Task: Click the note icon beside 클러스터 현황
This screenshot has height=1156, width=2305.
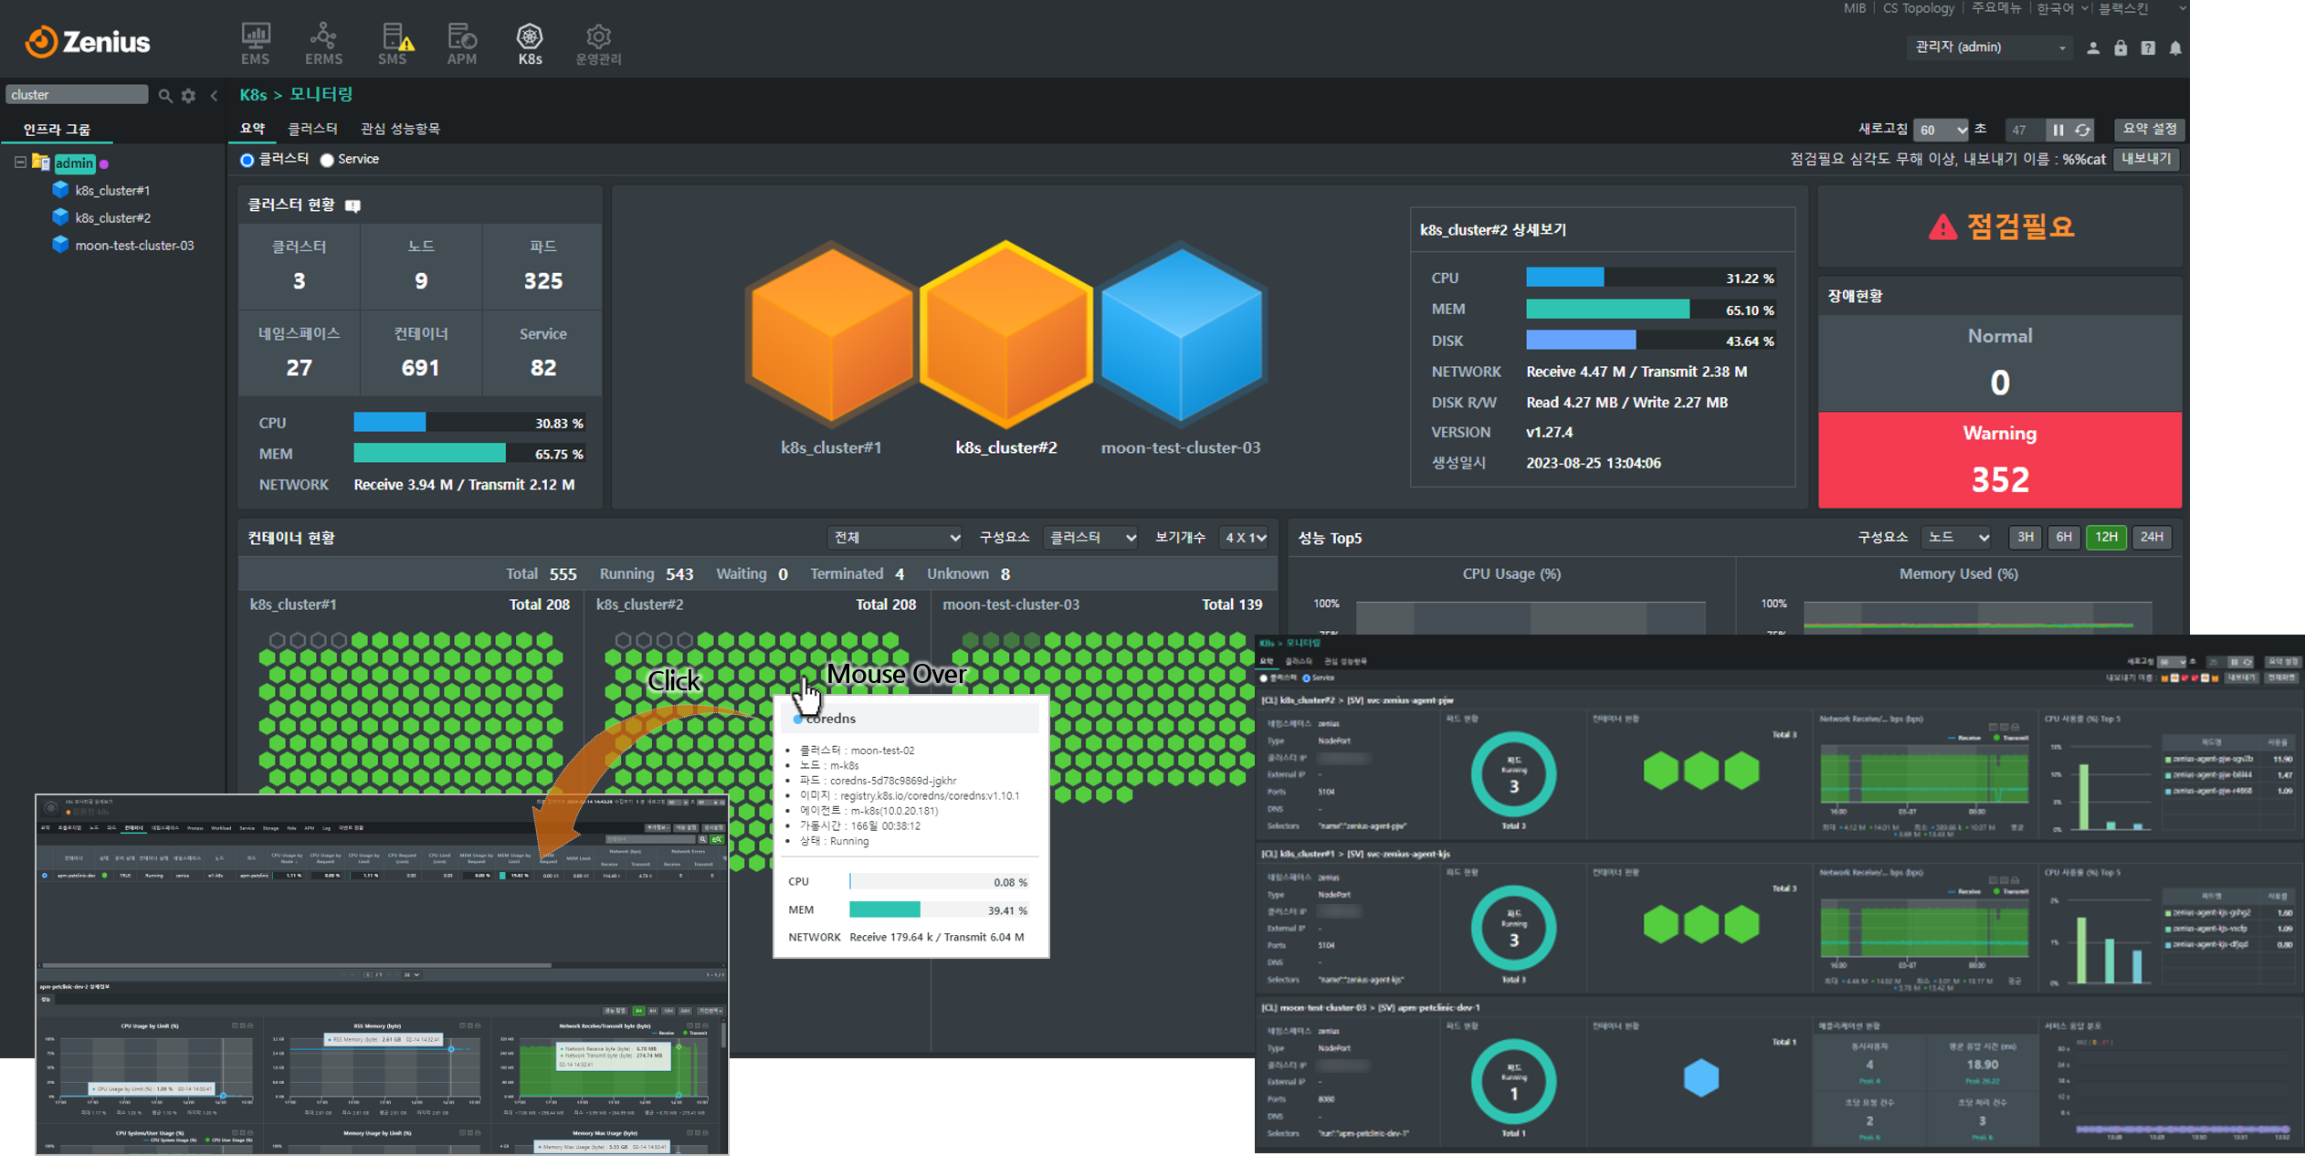Action: point(353,205)
